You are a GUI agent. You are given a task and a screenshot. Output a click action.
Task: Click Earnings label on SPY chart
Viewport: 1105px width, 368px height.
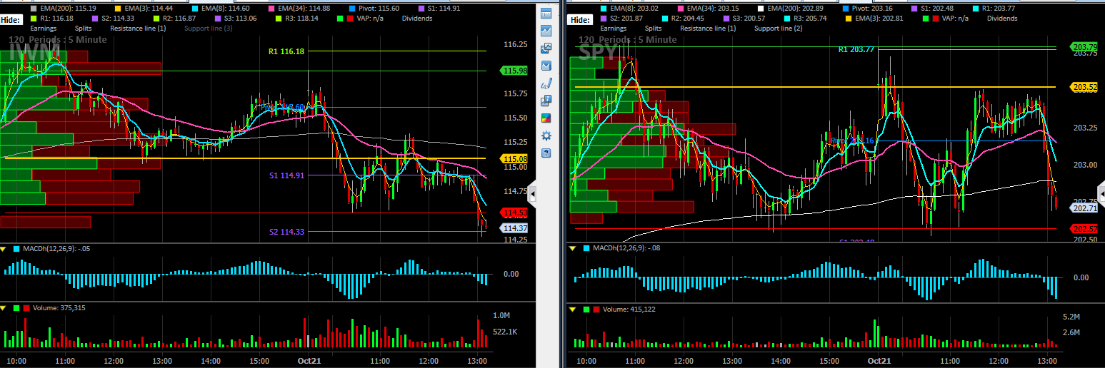614,28
